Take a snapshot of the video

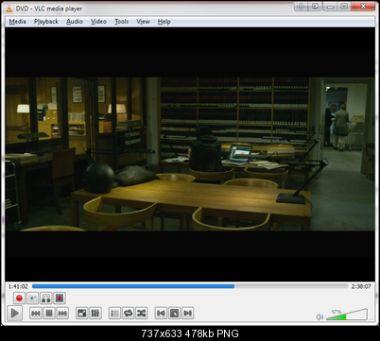coord(33,298)
